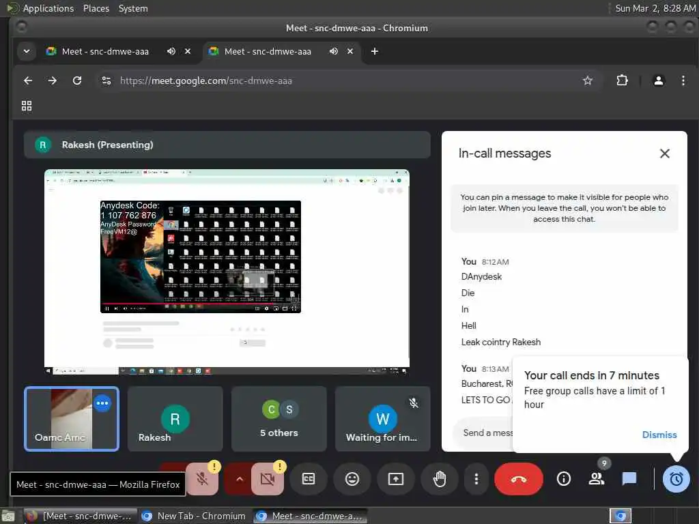
Task: Click the present now screen share button
Action: click(x=395, y=479)
